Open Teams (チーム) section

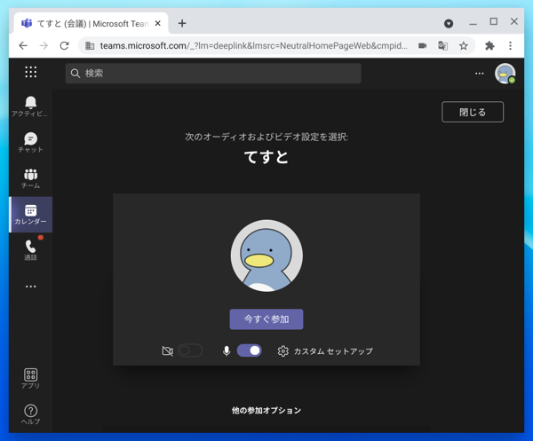pyautogui.click(x=30, y=178)
